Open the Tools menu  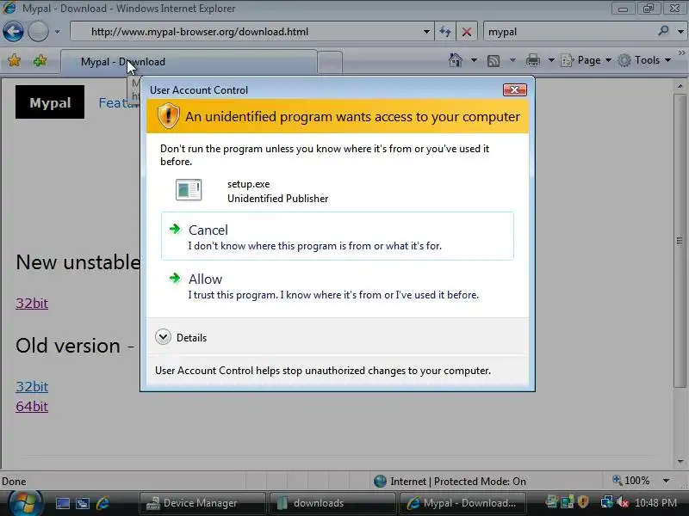point(643,60)
